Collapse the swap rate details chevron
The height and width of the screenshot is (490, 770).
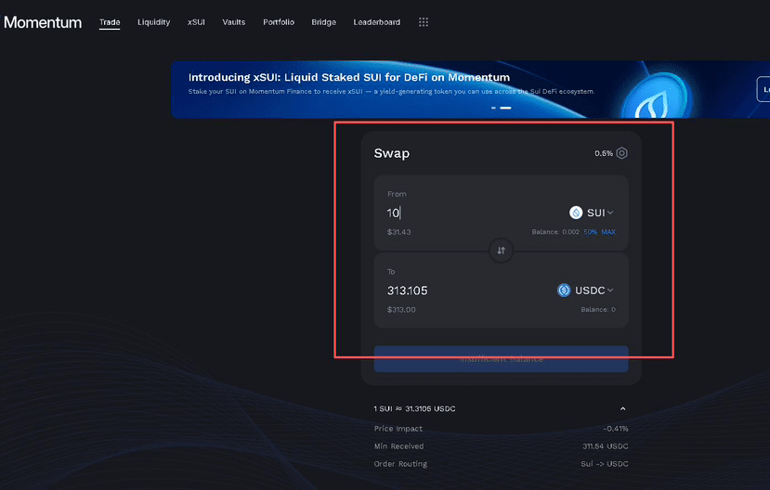pos(622,408)
